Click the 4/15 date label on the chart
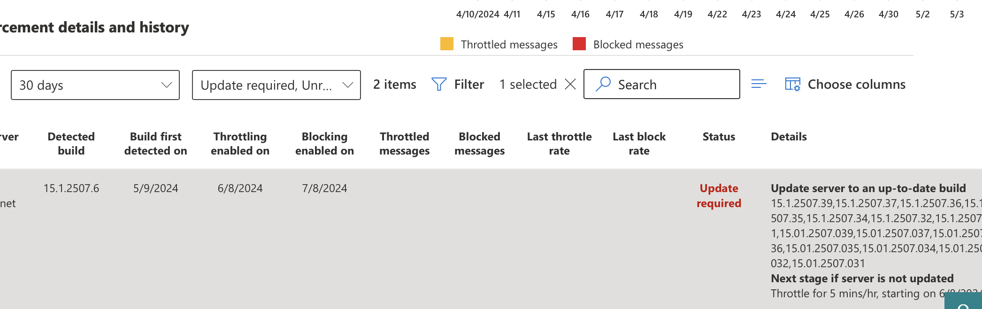Image resolution: width=982 pixels, height=309 pixels. coord(546,14)
